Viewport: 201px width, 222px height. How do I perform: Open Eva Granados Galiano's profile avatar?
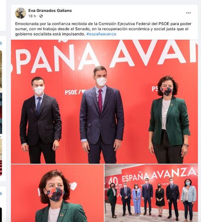(x=20, y=13)
